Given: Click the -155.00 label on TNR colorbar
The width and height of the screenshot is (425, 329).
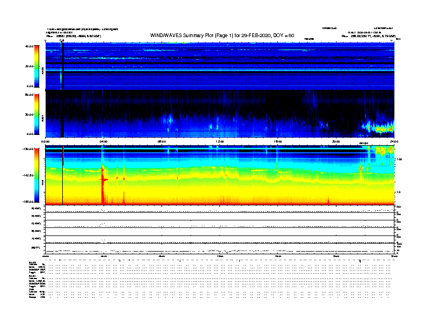Looking at the screenshot, I should [28, 202].
